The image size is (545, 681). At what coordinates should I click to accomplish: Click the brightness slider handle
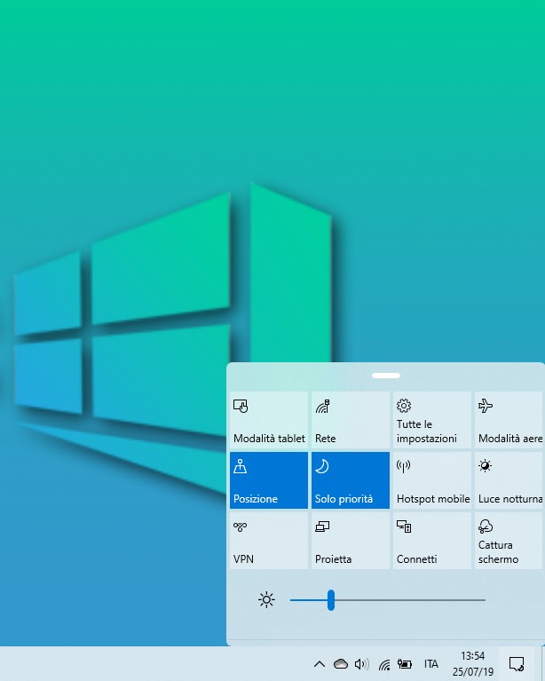click(x=331, y=600)
